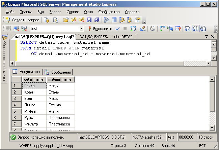This screenshot has width=219, height=150.
Task: Click results grid scroll down arrow
Action: click(x=212, y=127)
